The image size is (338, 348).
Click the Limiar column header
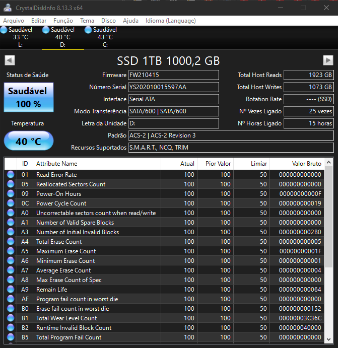click(252, 164)
